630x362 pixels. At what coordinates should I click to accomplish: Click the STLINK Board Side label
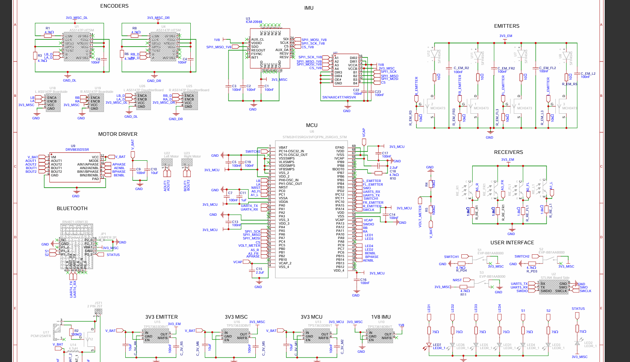point(555,278)
